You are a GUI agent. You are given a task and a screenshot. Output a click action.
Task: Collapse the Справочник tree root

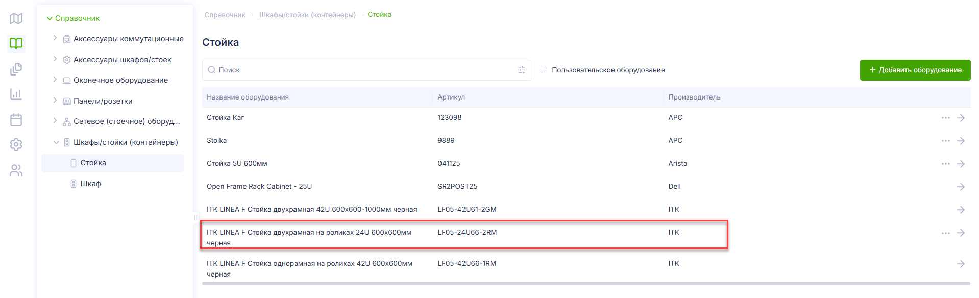[50, 18]
